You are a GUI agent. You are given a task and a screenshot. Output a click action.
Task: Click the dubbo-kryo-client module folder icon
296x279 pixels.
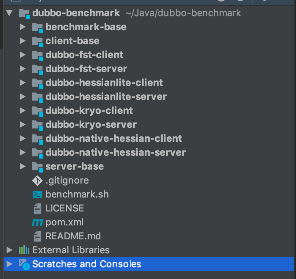tap(37, 110)
